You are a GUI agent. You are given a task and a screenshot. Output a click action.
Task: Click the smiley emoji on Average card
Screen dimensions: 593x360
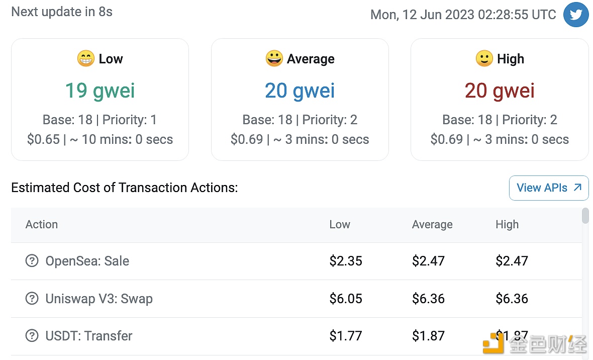pyautogui.click(x=274, y=59)
